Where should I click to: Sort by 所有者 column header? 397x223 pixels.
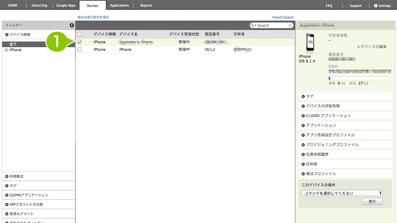pos(239,34)
